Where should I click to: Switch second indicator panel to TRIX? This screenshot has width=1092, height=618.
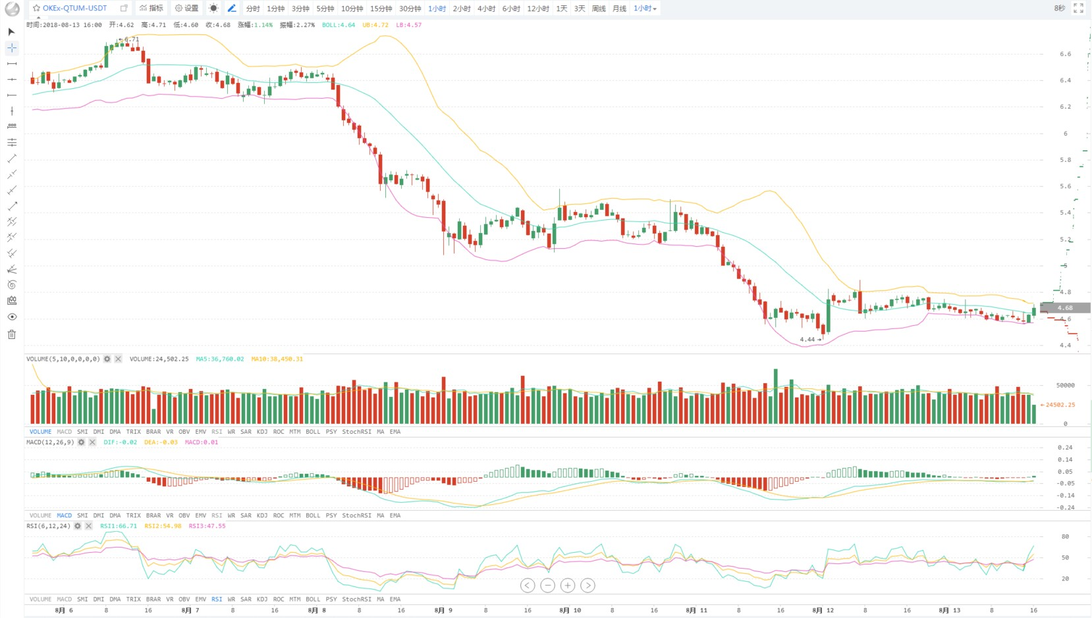click(134, 515)
